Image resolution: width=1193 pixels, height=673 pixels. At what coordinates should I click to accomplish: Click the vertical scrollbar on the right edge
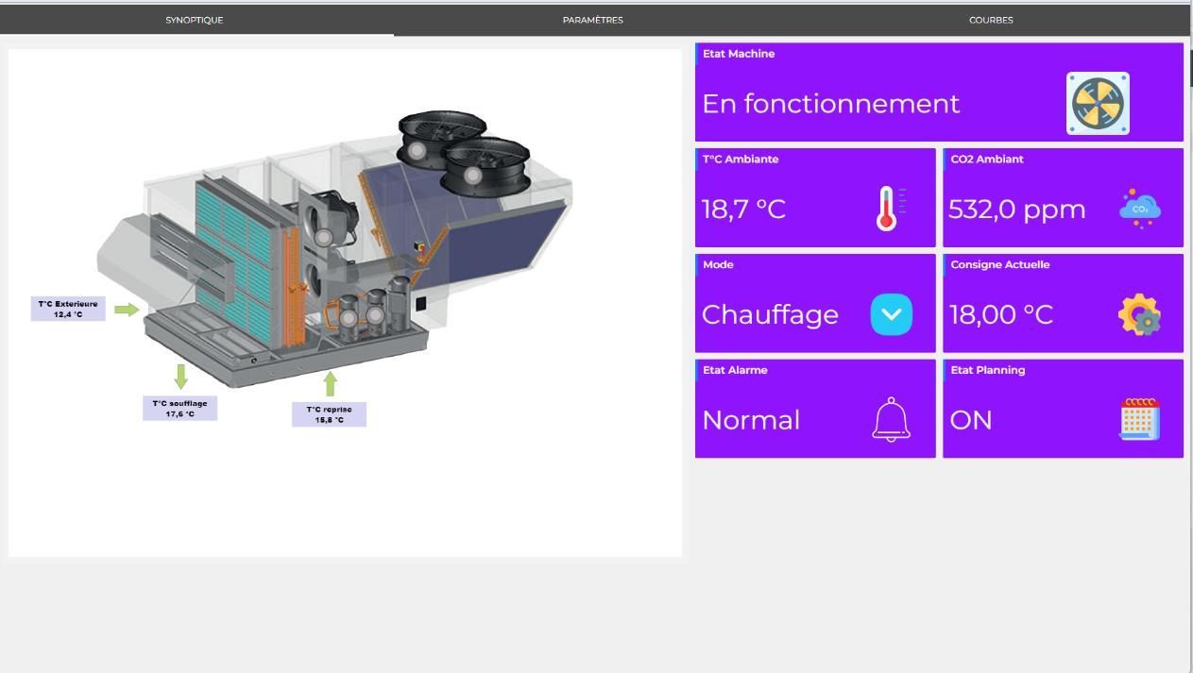pos(1191,69)
